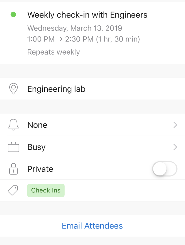
Task: Tap the bell icon to change reminder
Action: [x=13, y=125]
